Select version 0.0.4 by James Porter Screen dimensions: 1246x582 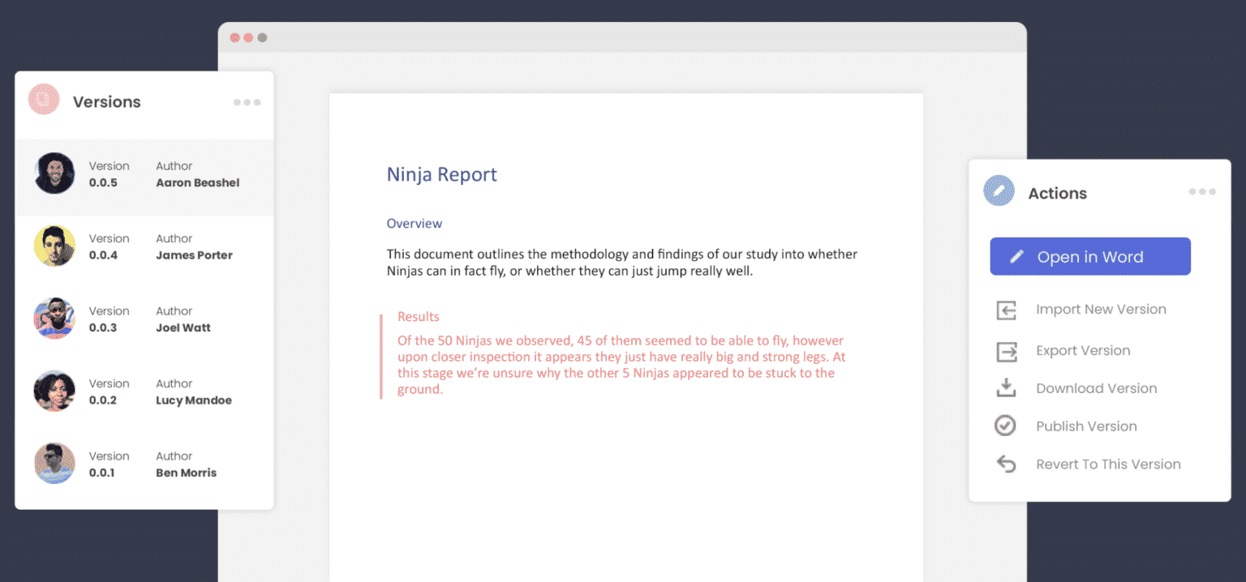pyautogui.click(x=144, y=246)
